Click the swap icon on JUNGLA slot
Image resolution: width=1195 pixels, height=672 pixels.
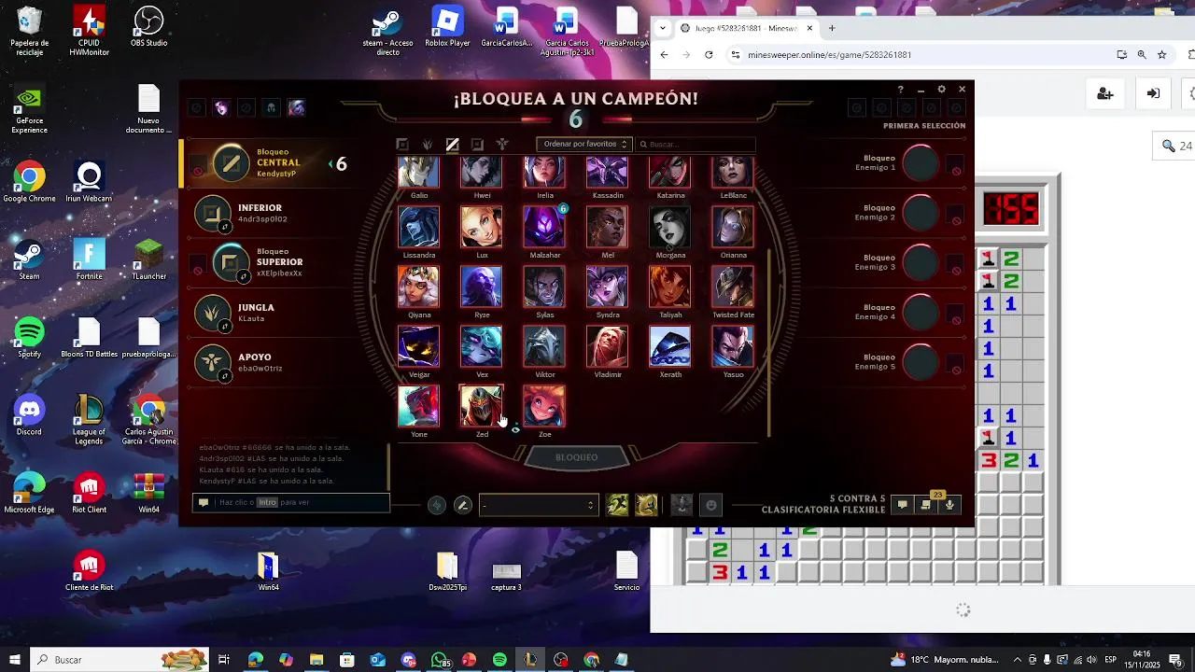click(225, 327)
